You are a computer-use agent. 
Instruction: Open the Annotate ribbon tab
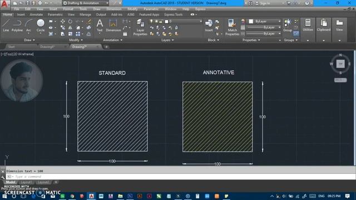coord(36,14)
